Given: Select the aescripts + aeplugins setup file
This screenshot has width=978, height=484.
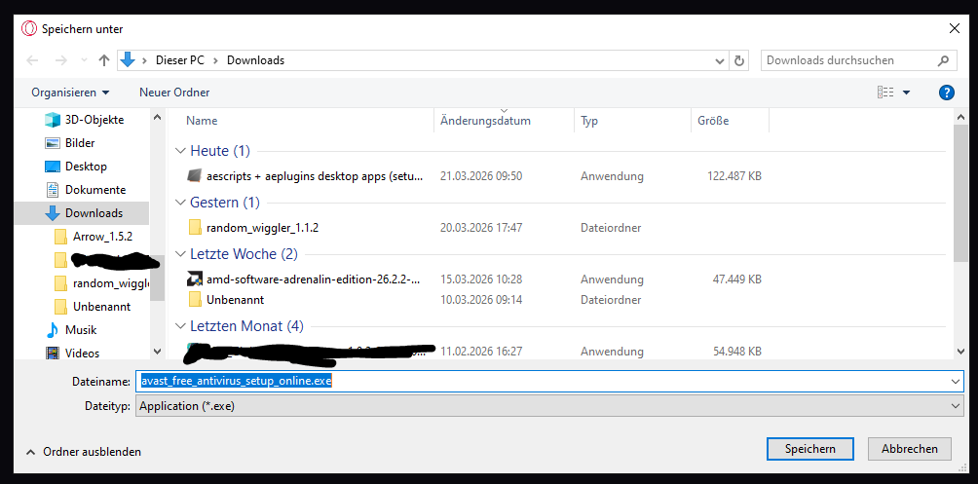Looking at the screenshot, I should click(x=315, y=176).
